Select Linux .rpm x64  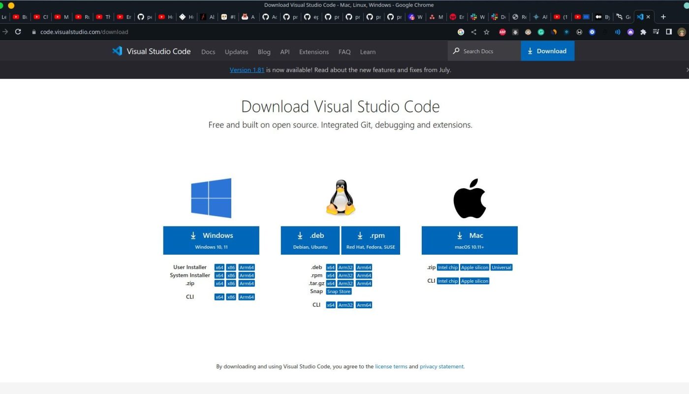tap(331, 275)
